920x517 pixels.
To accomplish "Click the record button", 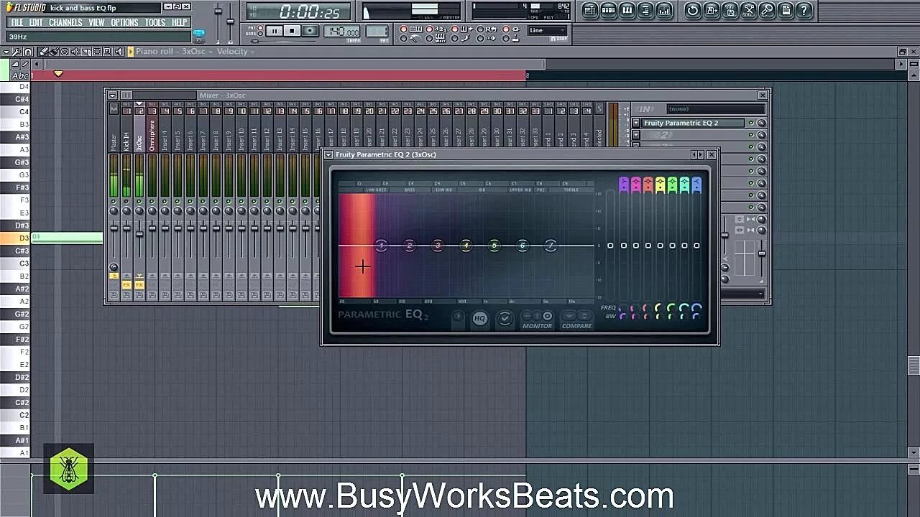I will click(x=310, y=31).
